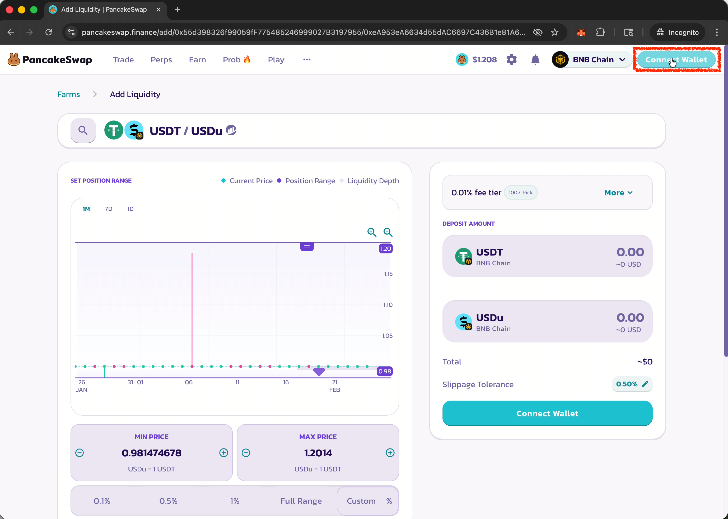728x519 pixels.
Task: Open the three-dots overflow nav menu
Action: click(307, 59)
